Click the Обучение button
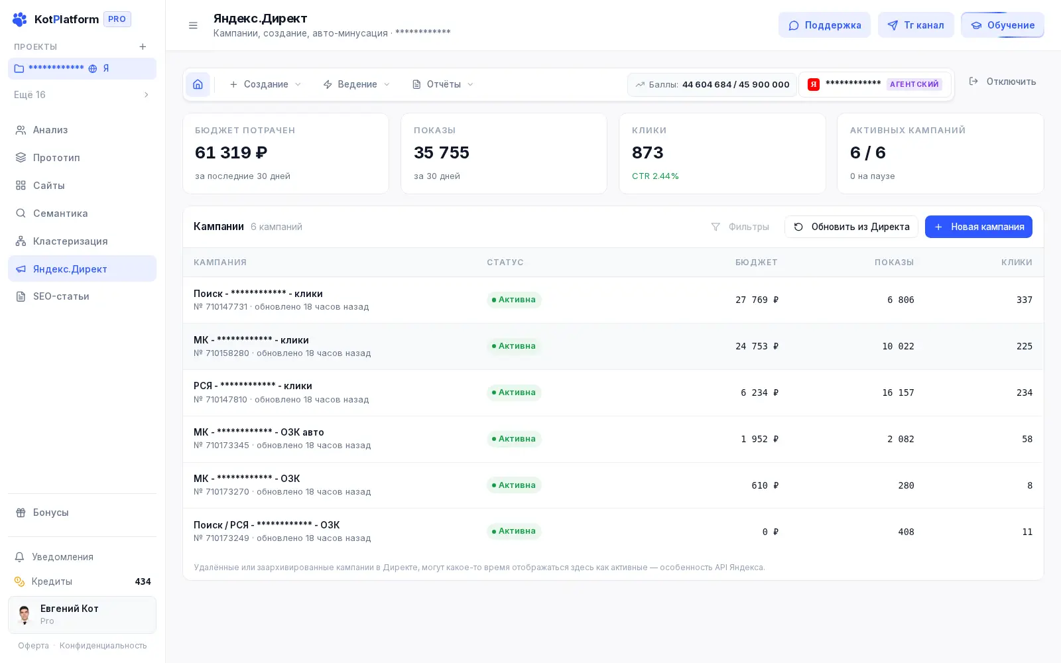The image size is (1061, 663). click(x=1003, y=25)
